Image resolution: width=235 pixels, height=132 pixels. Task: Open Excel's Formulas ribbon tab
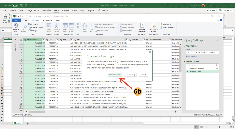(47, 10)
